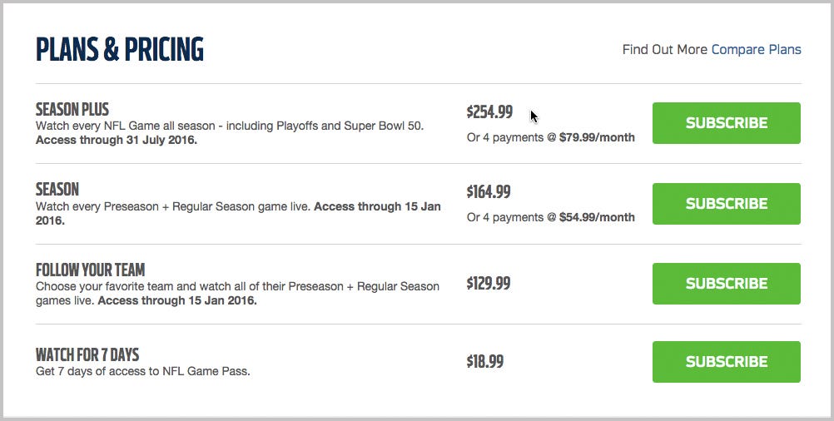Click the $129.99 price

[x=489, y=284]
